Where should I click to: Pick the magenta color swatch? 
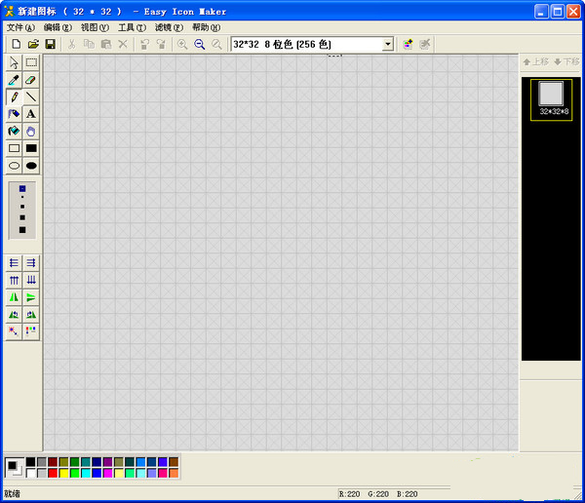pos(108,473)
